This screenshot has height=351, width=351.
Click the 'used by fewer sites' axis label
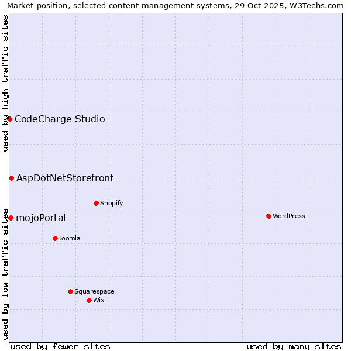60,346
